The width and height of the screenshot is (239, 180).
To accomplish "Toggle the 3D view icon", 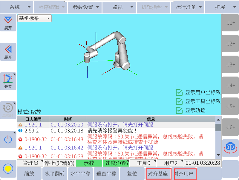I will coord(230,148).
